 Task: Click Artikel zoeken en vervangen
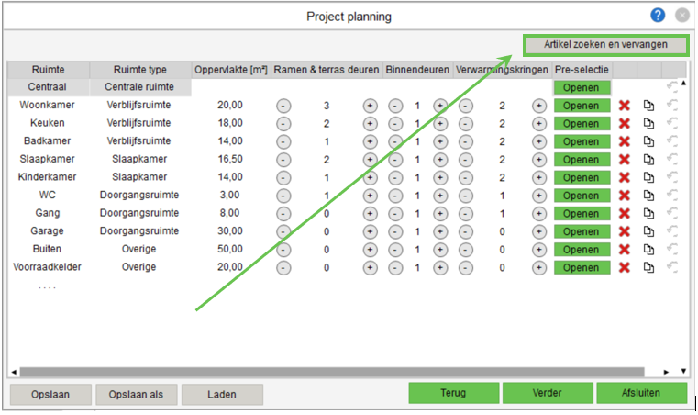point(604,44)
